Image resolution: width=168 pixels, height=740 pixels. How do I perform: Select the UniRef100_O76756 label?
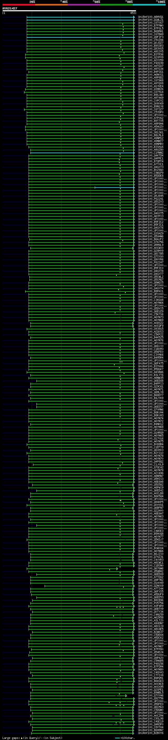(x=150, y=242)
